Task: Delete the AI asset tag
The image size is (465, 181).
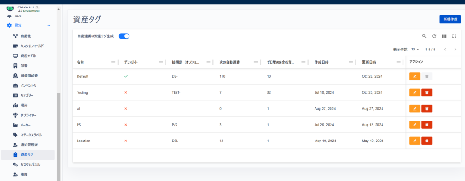Action: pos(427,109)
